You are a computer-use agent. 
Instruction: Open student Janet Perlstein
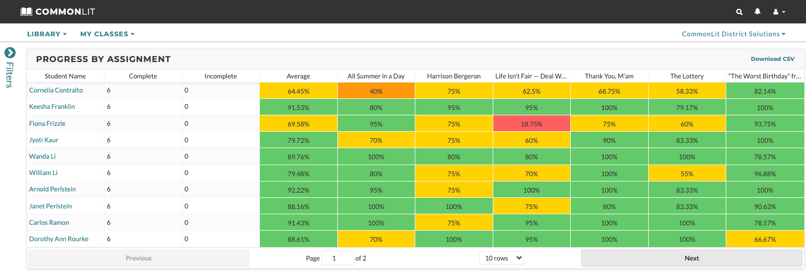coord(50,205)
